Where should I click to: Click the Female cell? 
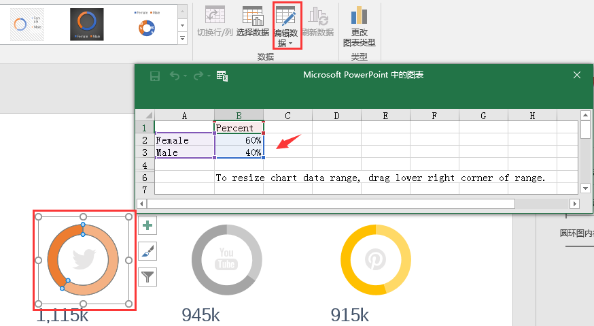coord(184,140)
